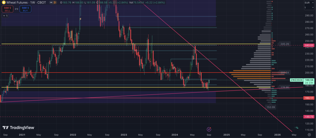Viewport: 316px width, 138px height.
Task: Click the 220 price scale label
Action: (308, 60)
